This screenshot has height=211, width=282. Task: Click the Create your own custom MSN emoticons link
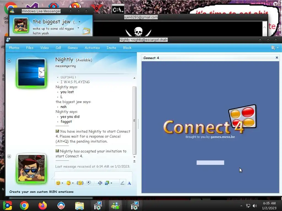pyautogui.click(x=41, y=191)
